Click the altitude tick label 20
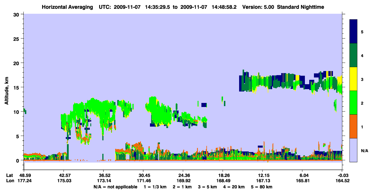This screenshot has height=195, width=380. tap(17, 63)
